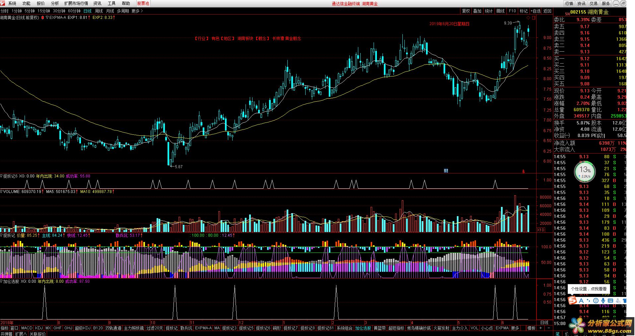Viewport: 635px width, 336px height.
Task: Expand the 更多 periods chevron
Action: [137, 11]
